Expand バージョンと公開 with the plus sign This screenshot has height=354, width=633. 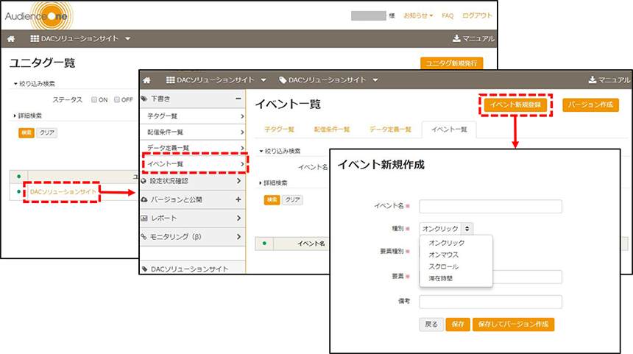pyautogui.click(x=238, y=199)
